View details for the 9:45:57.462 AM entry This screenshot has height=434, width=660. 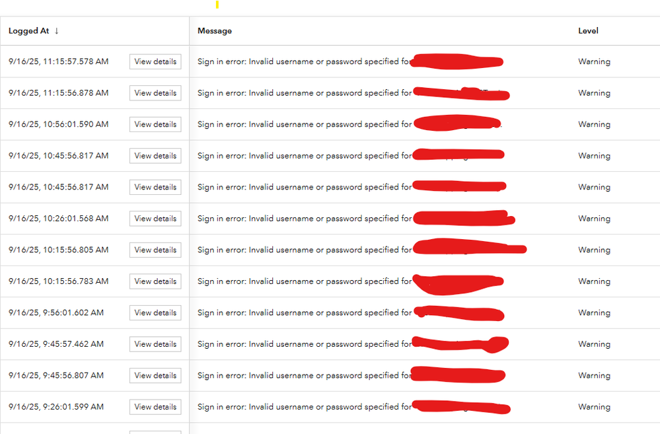(155, 344)
